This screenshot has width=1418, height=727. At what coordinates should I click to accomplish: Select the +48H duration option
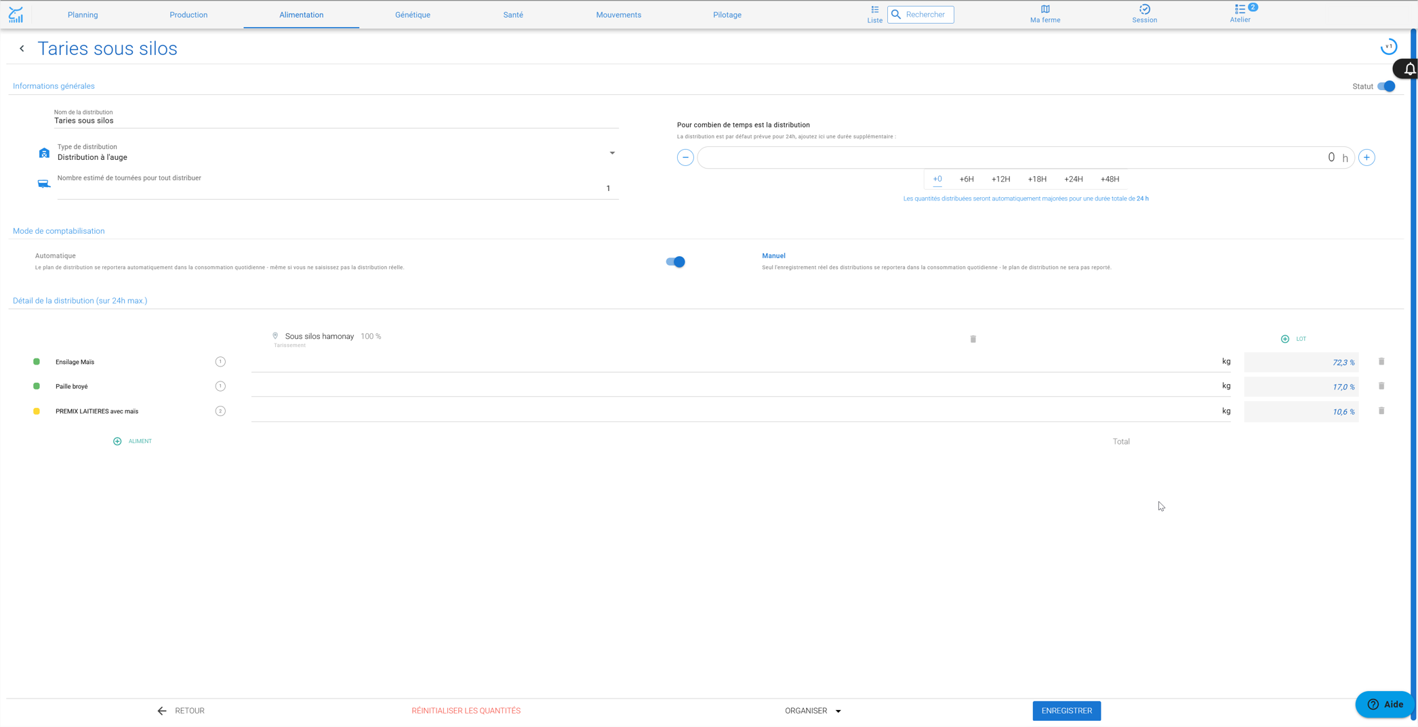click(1110, 180)
